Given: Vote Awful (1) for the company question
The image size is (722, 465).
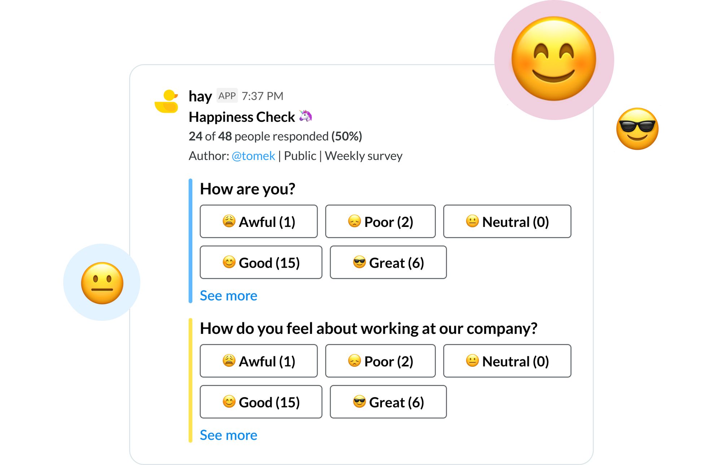Looking at the screenshot, I should click(259, 361).
